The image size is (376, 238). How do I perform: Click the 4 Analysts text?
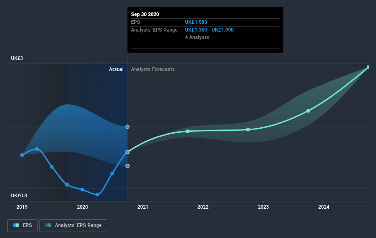[197, 37]
